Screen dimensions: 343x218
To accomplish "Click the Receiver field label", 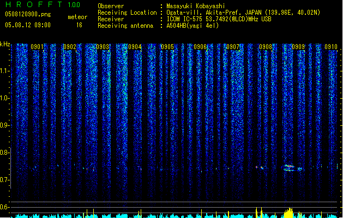I will click(111, 19).
